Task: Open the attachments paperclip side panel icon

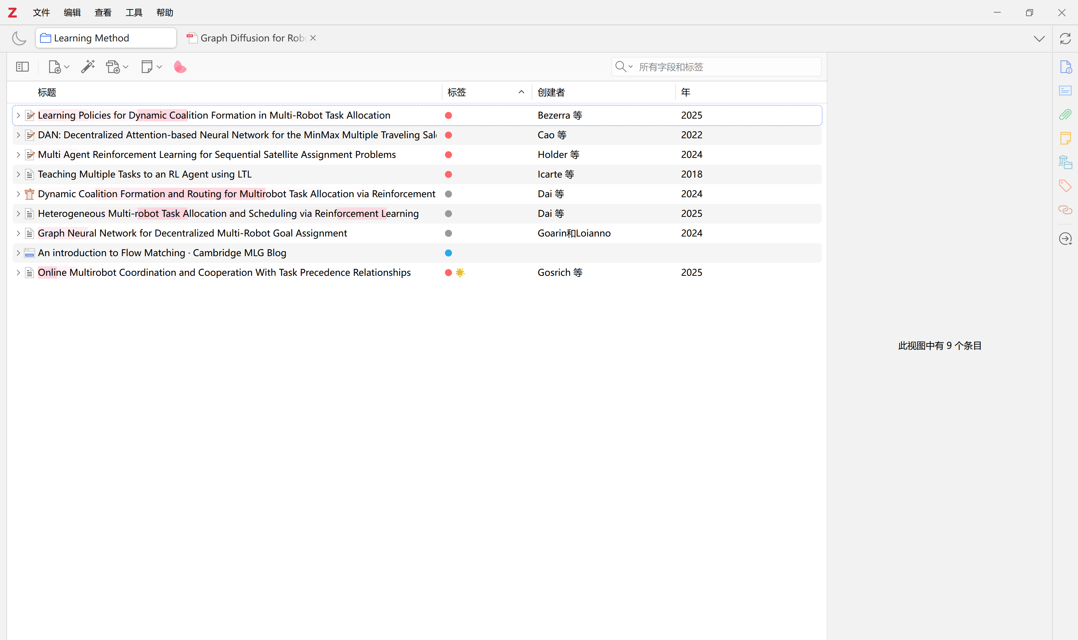Action: tap(1065, 115)
